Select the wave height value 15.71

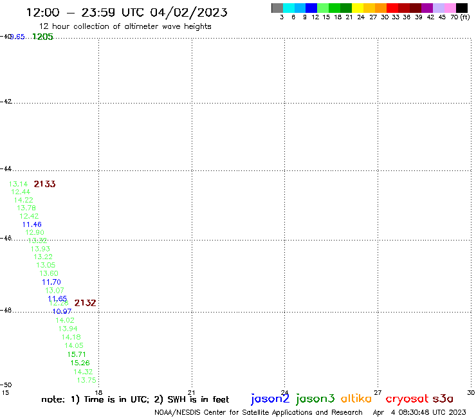(77, 354)
